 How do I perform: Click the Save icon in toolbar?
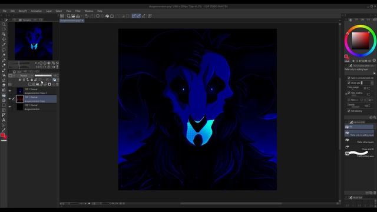78,16
